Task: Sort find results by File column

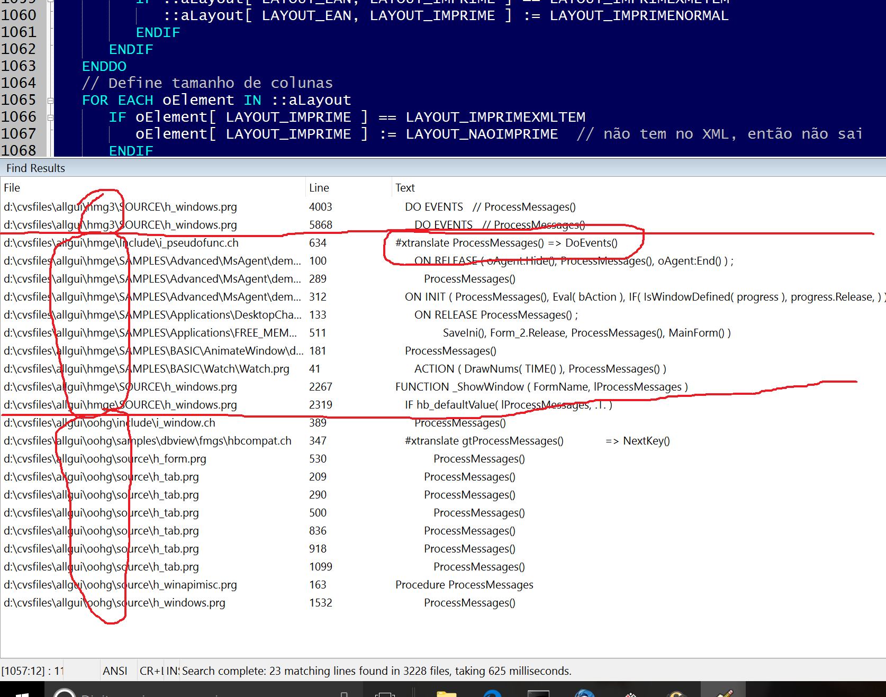Action: pos(12,188)
